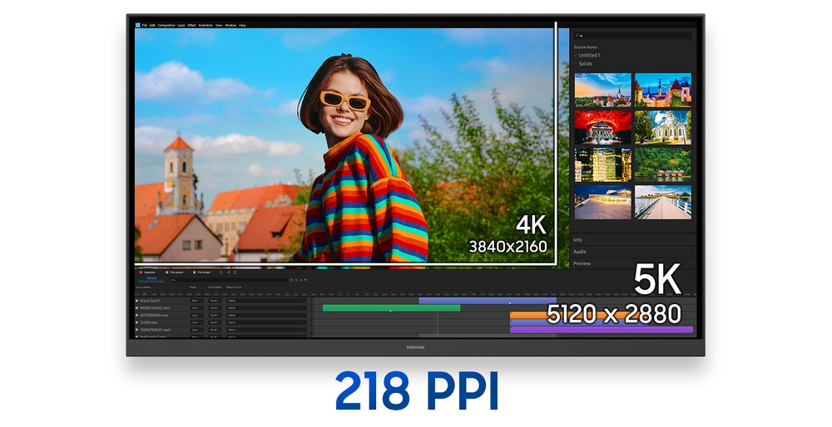The height and width of the screenshot is (427, 832).
Task: Click the Track Matte column header
Action: 215,287
